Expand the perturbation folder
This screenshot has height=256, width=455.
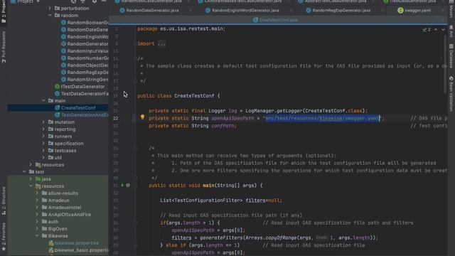(x=50, y=8)
